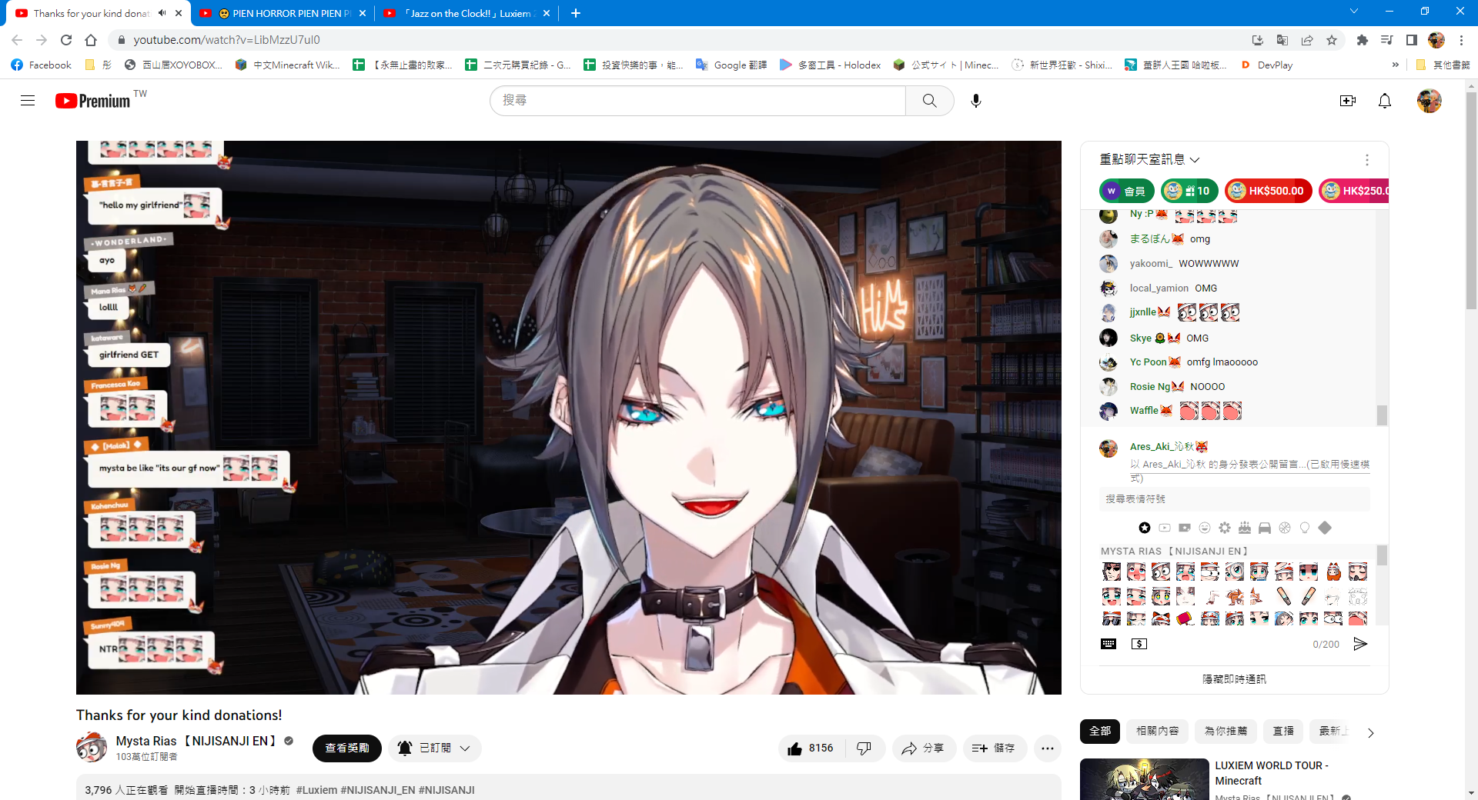This screenshot has width=1478, height=800.
Task: Dislike the video with thumbs down
Action: coord(864,748)
